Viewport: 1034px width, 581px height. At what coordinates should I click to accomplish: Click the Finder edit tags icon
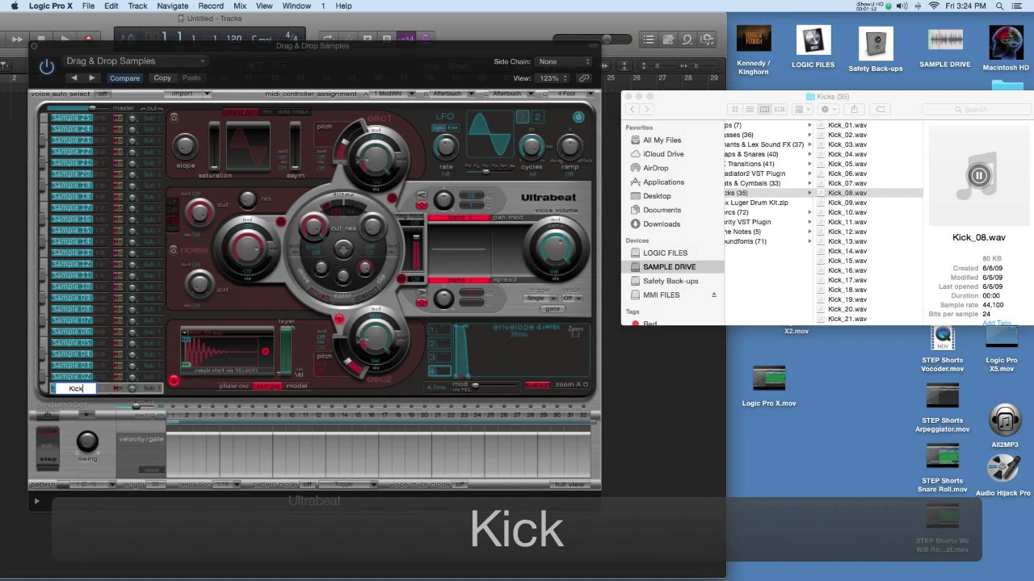point(881,109)
